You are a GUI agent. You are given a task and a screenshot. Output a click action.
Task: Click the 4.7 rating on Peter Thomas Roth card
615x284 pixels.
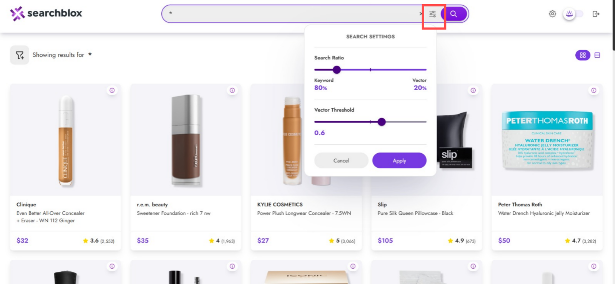click(580, 241)
